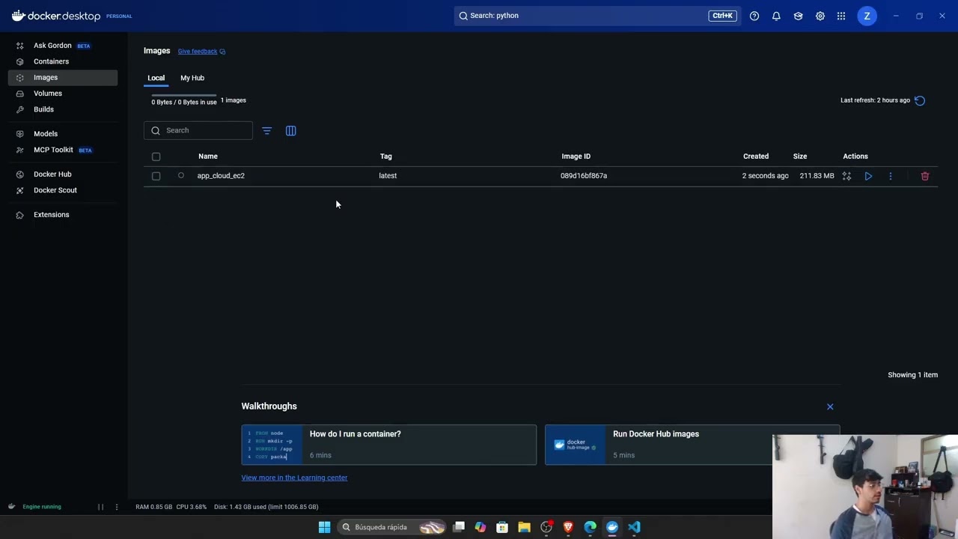Sort by the Name column header
958x539 pixels.
tap(208, 156)
